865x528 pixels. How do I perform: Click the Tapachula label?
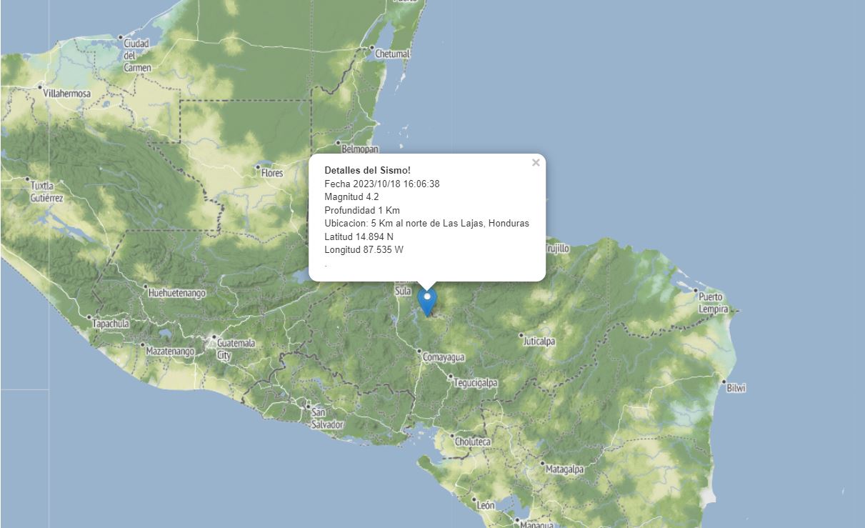[111, 324]
